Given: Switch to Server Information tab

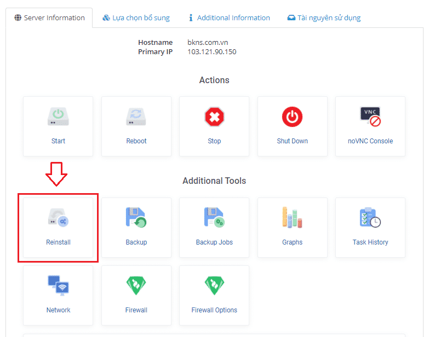Looking at the screenshot, I should click(49, 18).
